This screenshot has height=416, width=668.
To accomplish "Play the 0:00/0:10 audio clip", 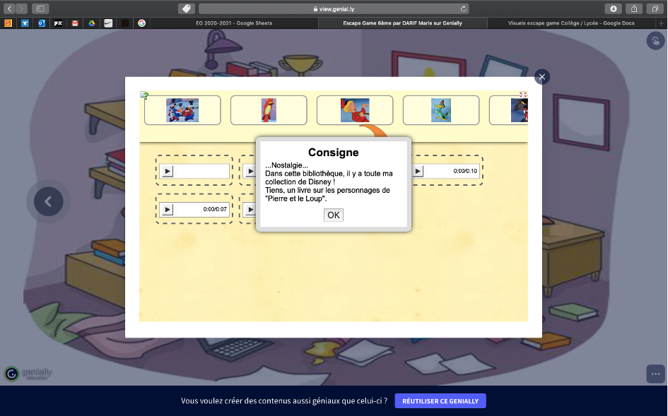I will (x=418, y=171).
